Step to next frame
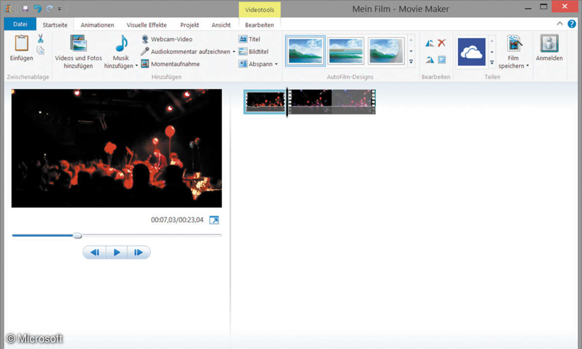 pyautogui.click(x=138, y=252)
